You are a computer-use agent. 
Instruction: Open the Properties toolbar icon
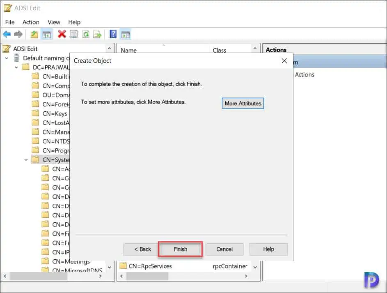tap(73, 34)
